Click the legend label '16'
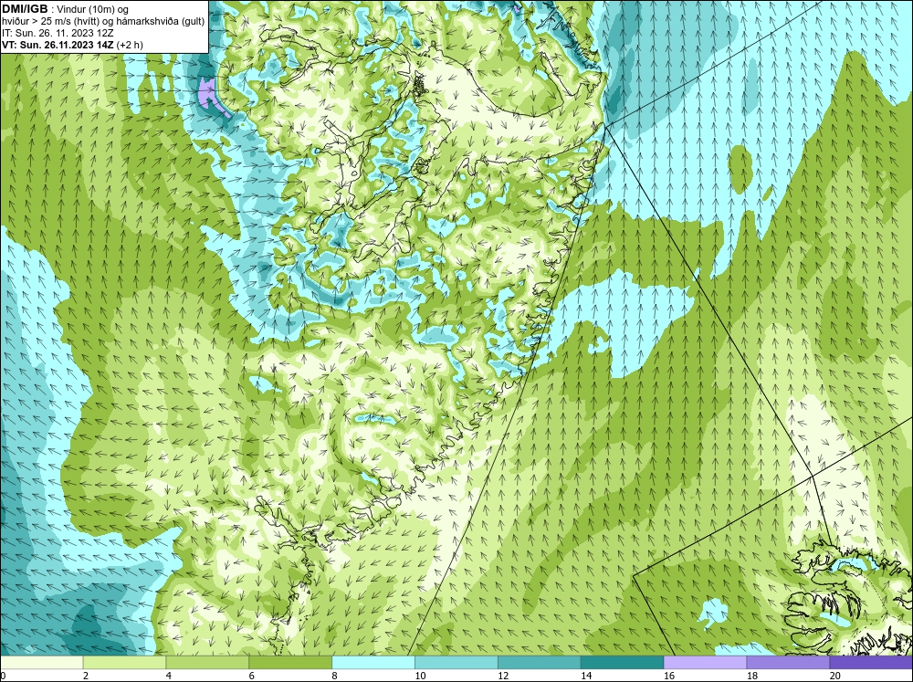 point(669,676)
